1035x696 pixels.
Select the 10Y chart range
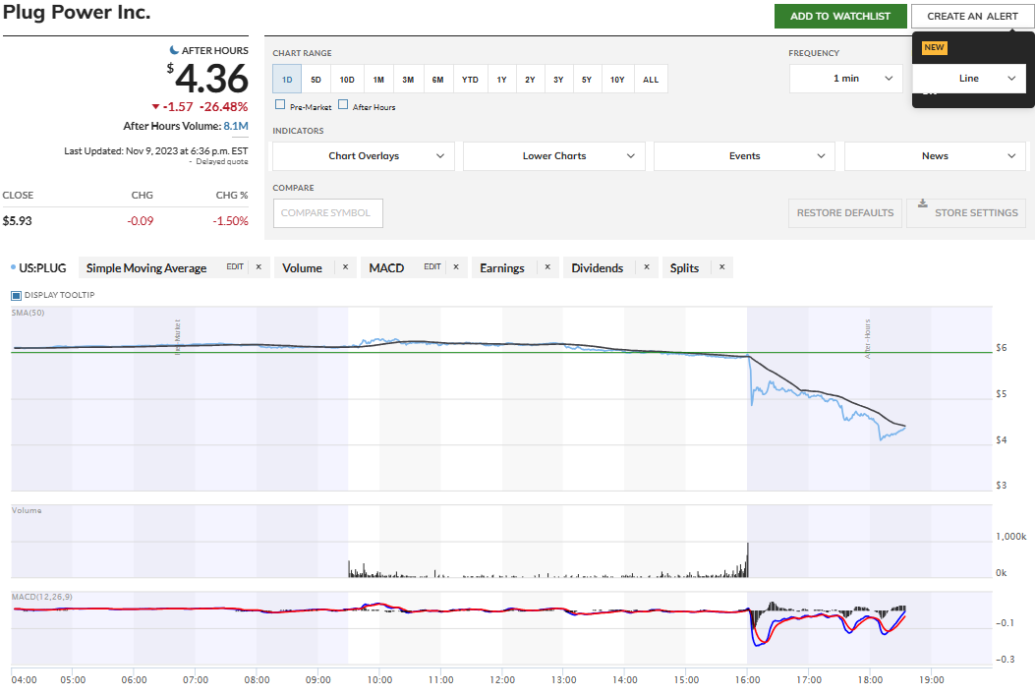tap(617, 80)
